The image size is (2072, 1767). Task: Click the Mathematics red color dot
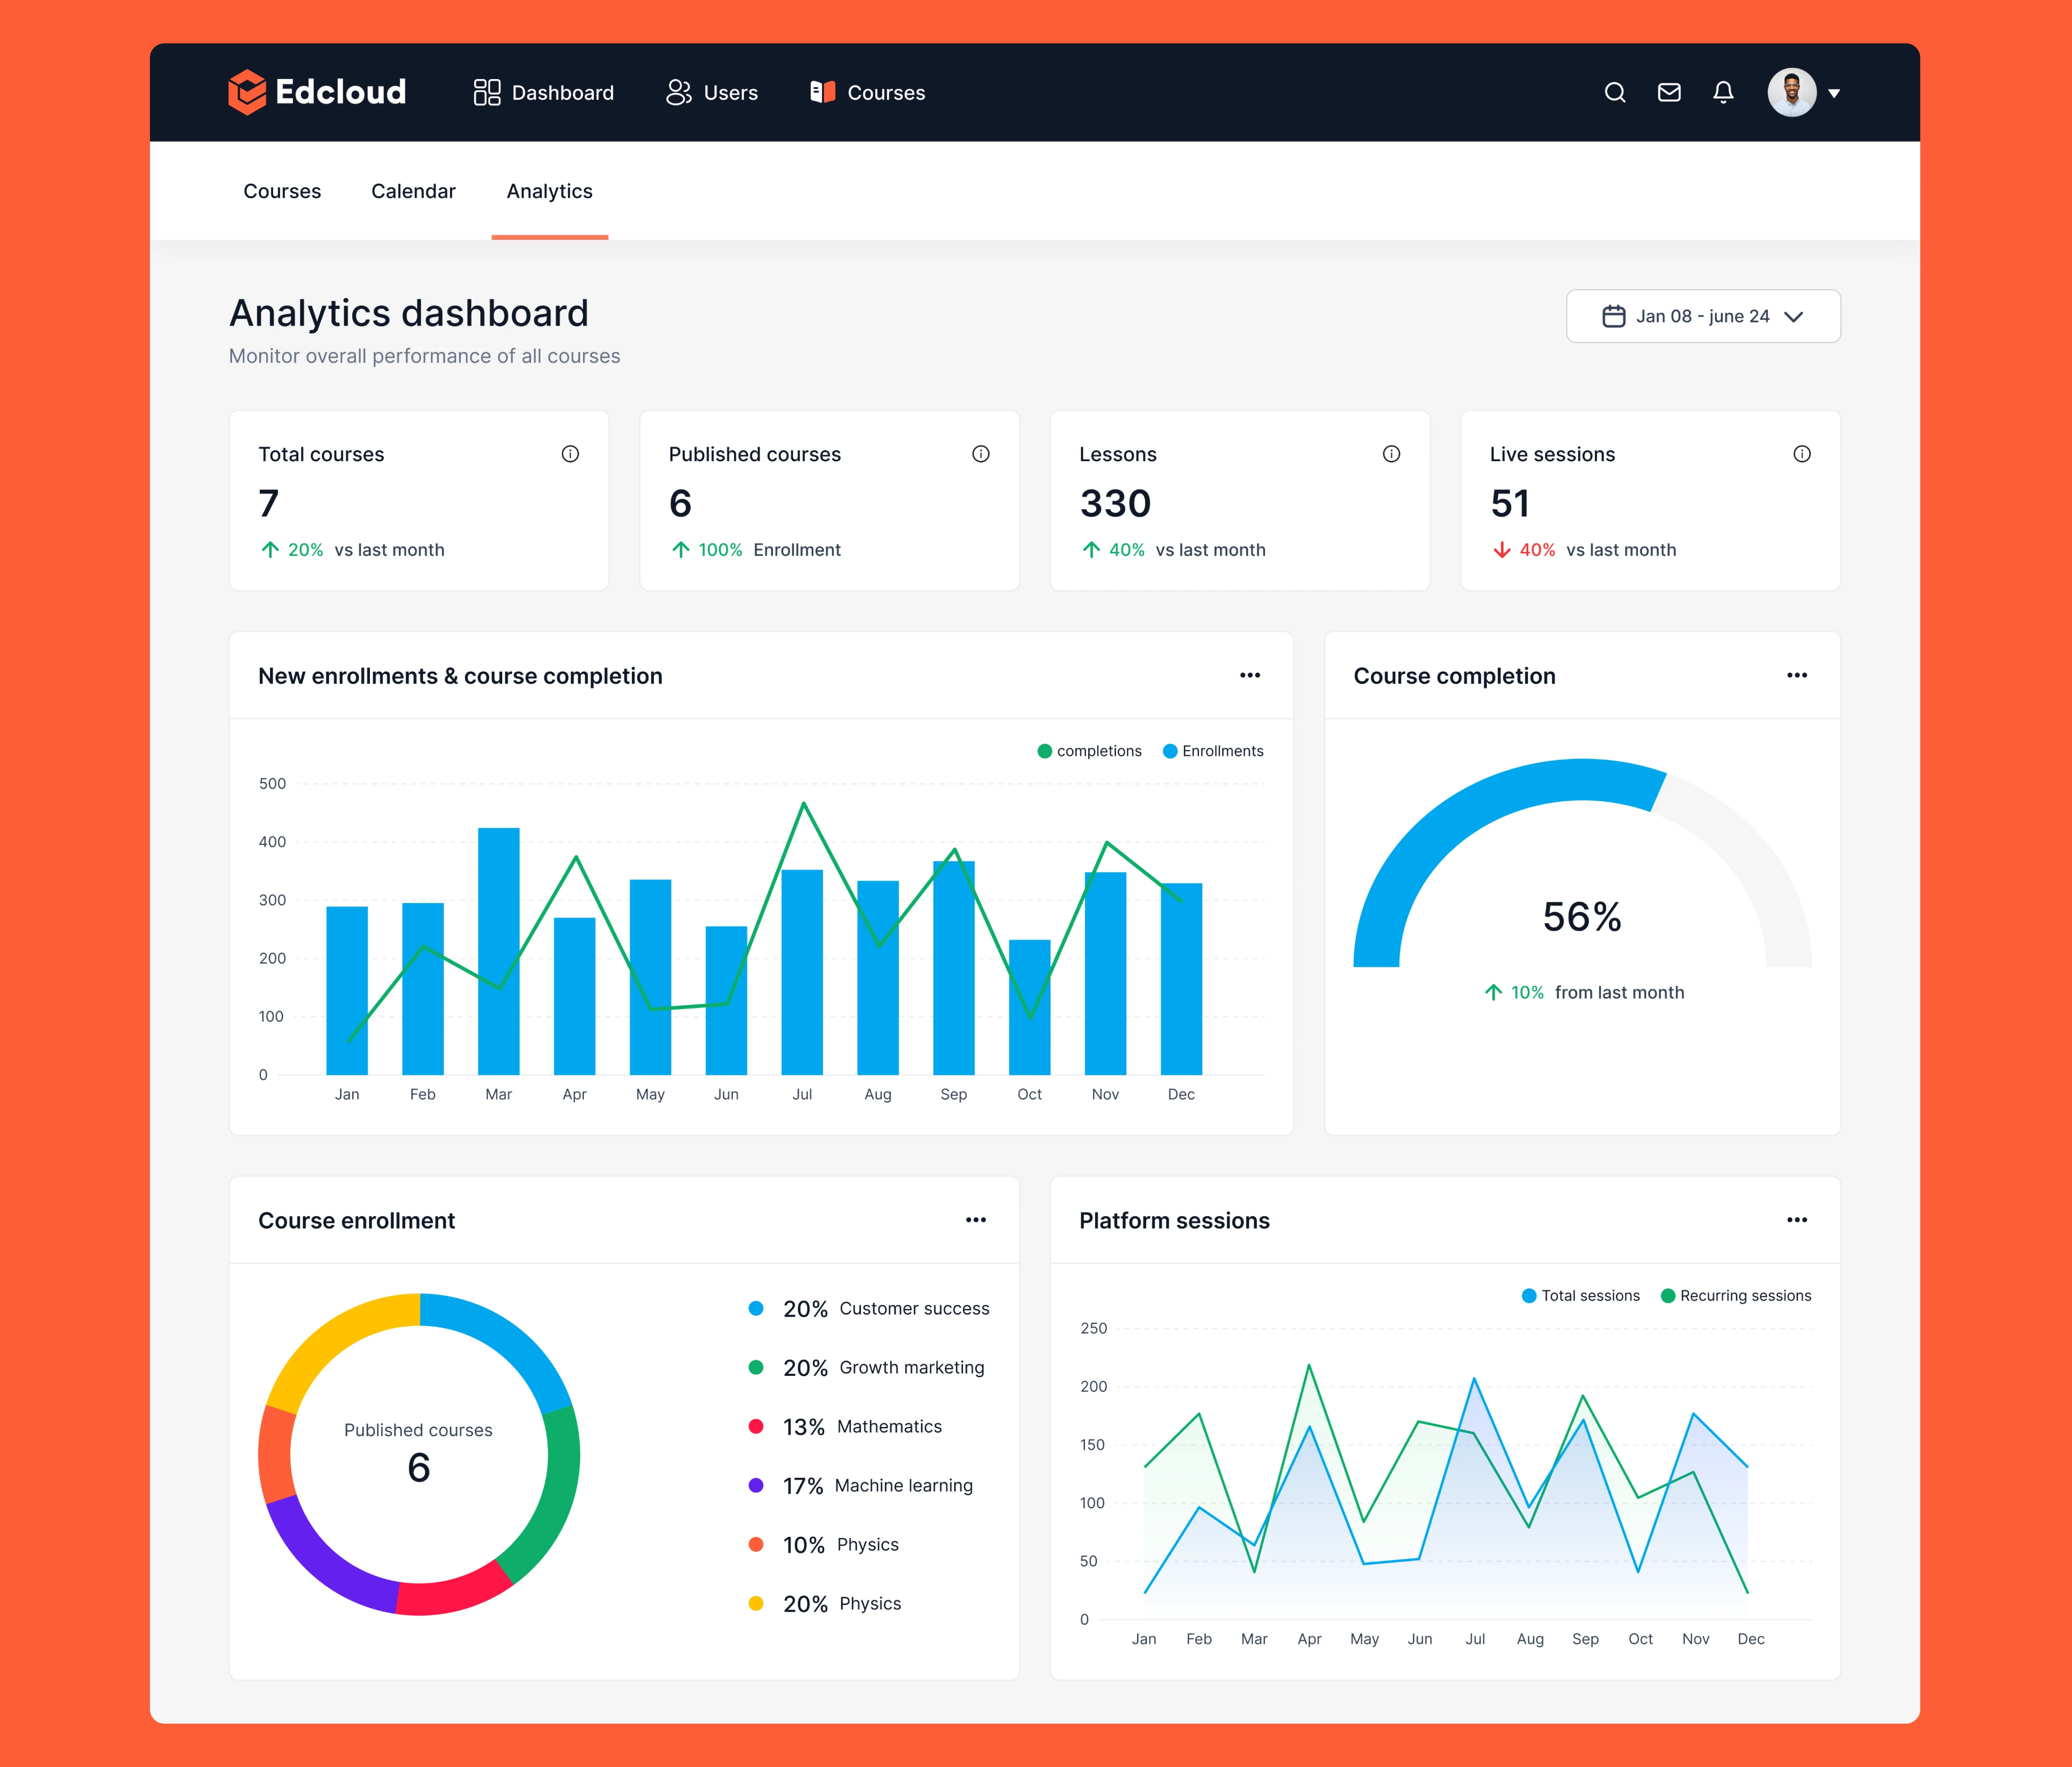point(756,1426)
